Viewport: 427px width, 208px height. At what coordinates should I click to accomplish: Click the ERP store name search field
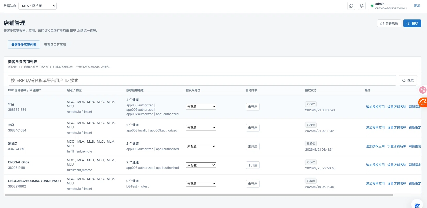tap(202, 80)
